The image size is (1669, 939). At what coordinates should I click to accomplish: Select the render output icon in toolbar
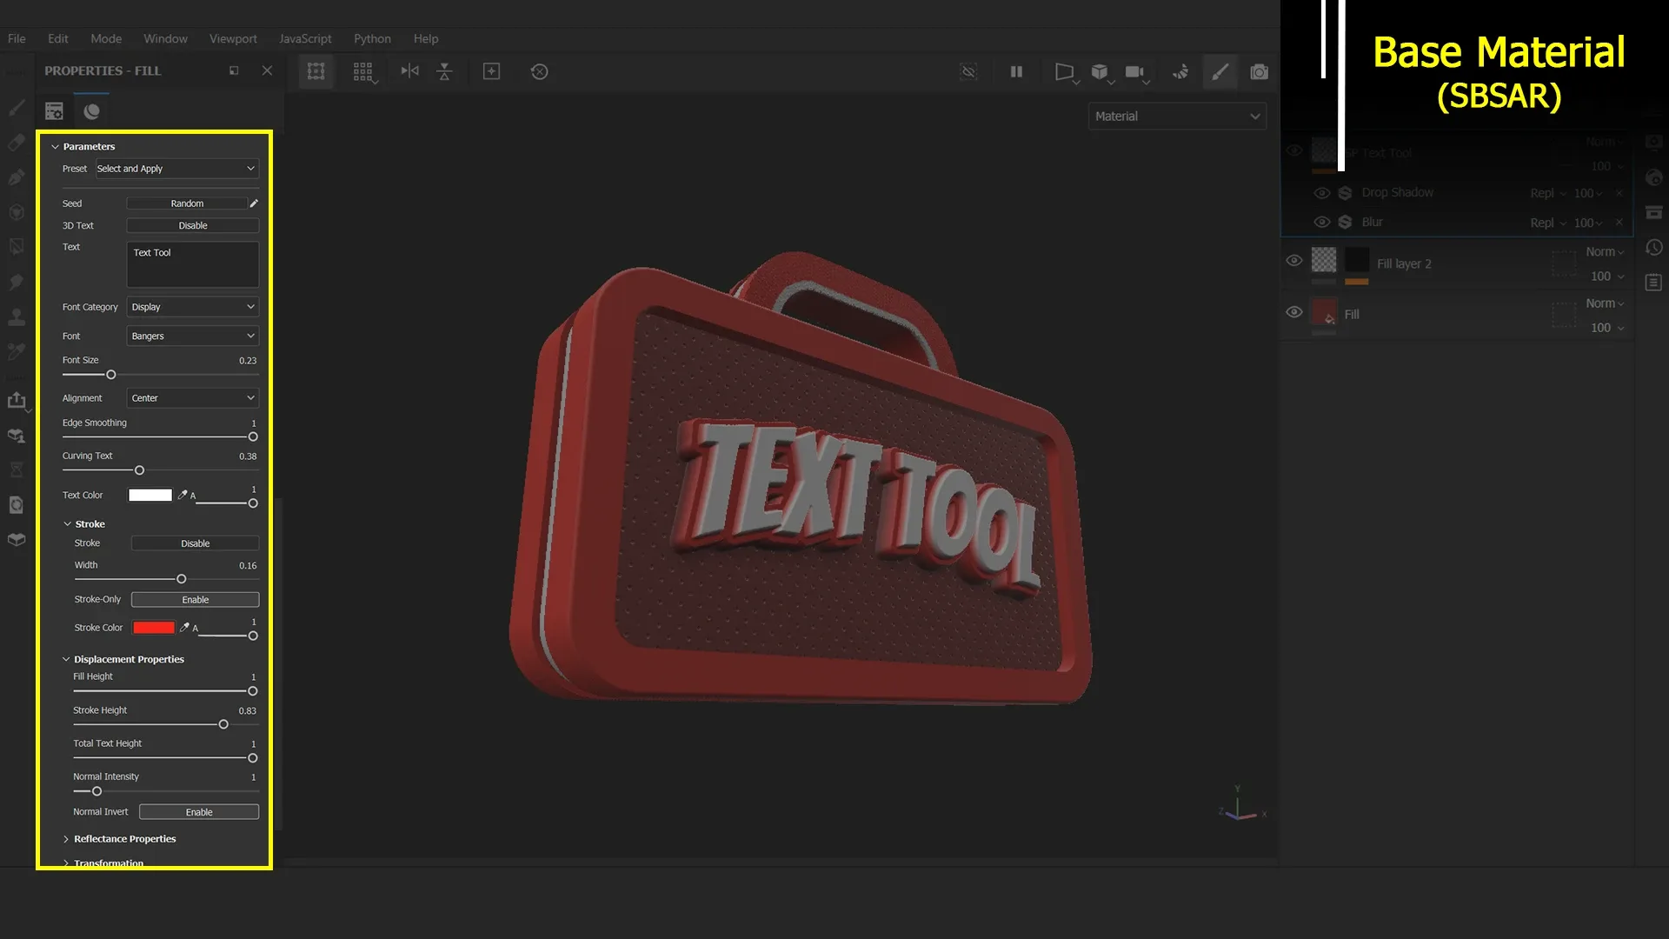tap(1259, 71)
